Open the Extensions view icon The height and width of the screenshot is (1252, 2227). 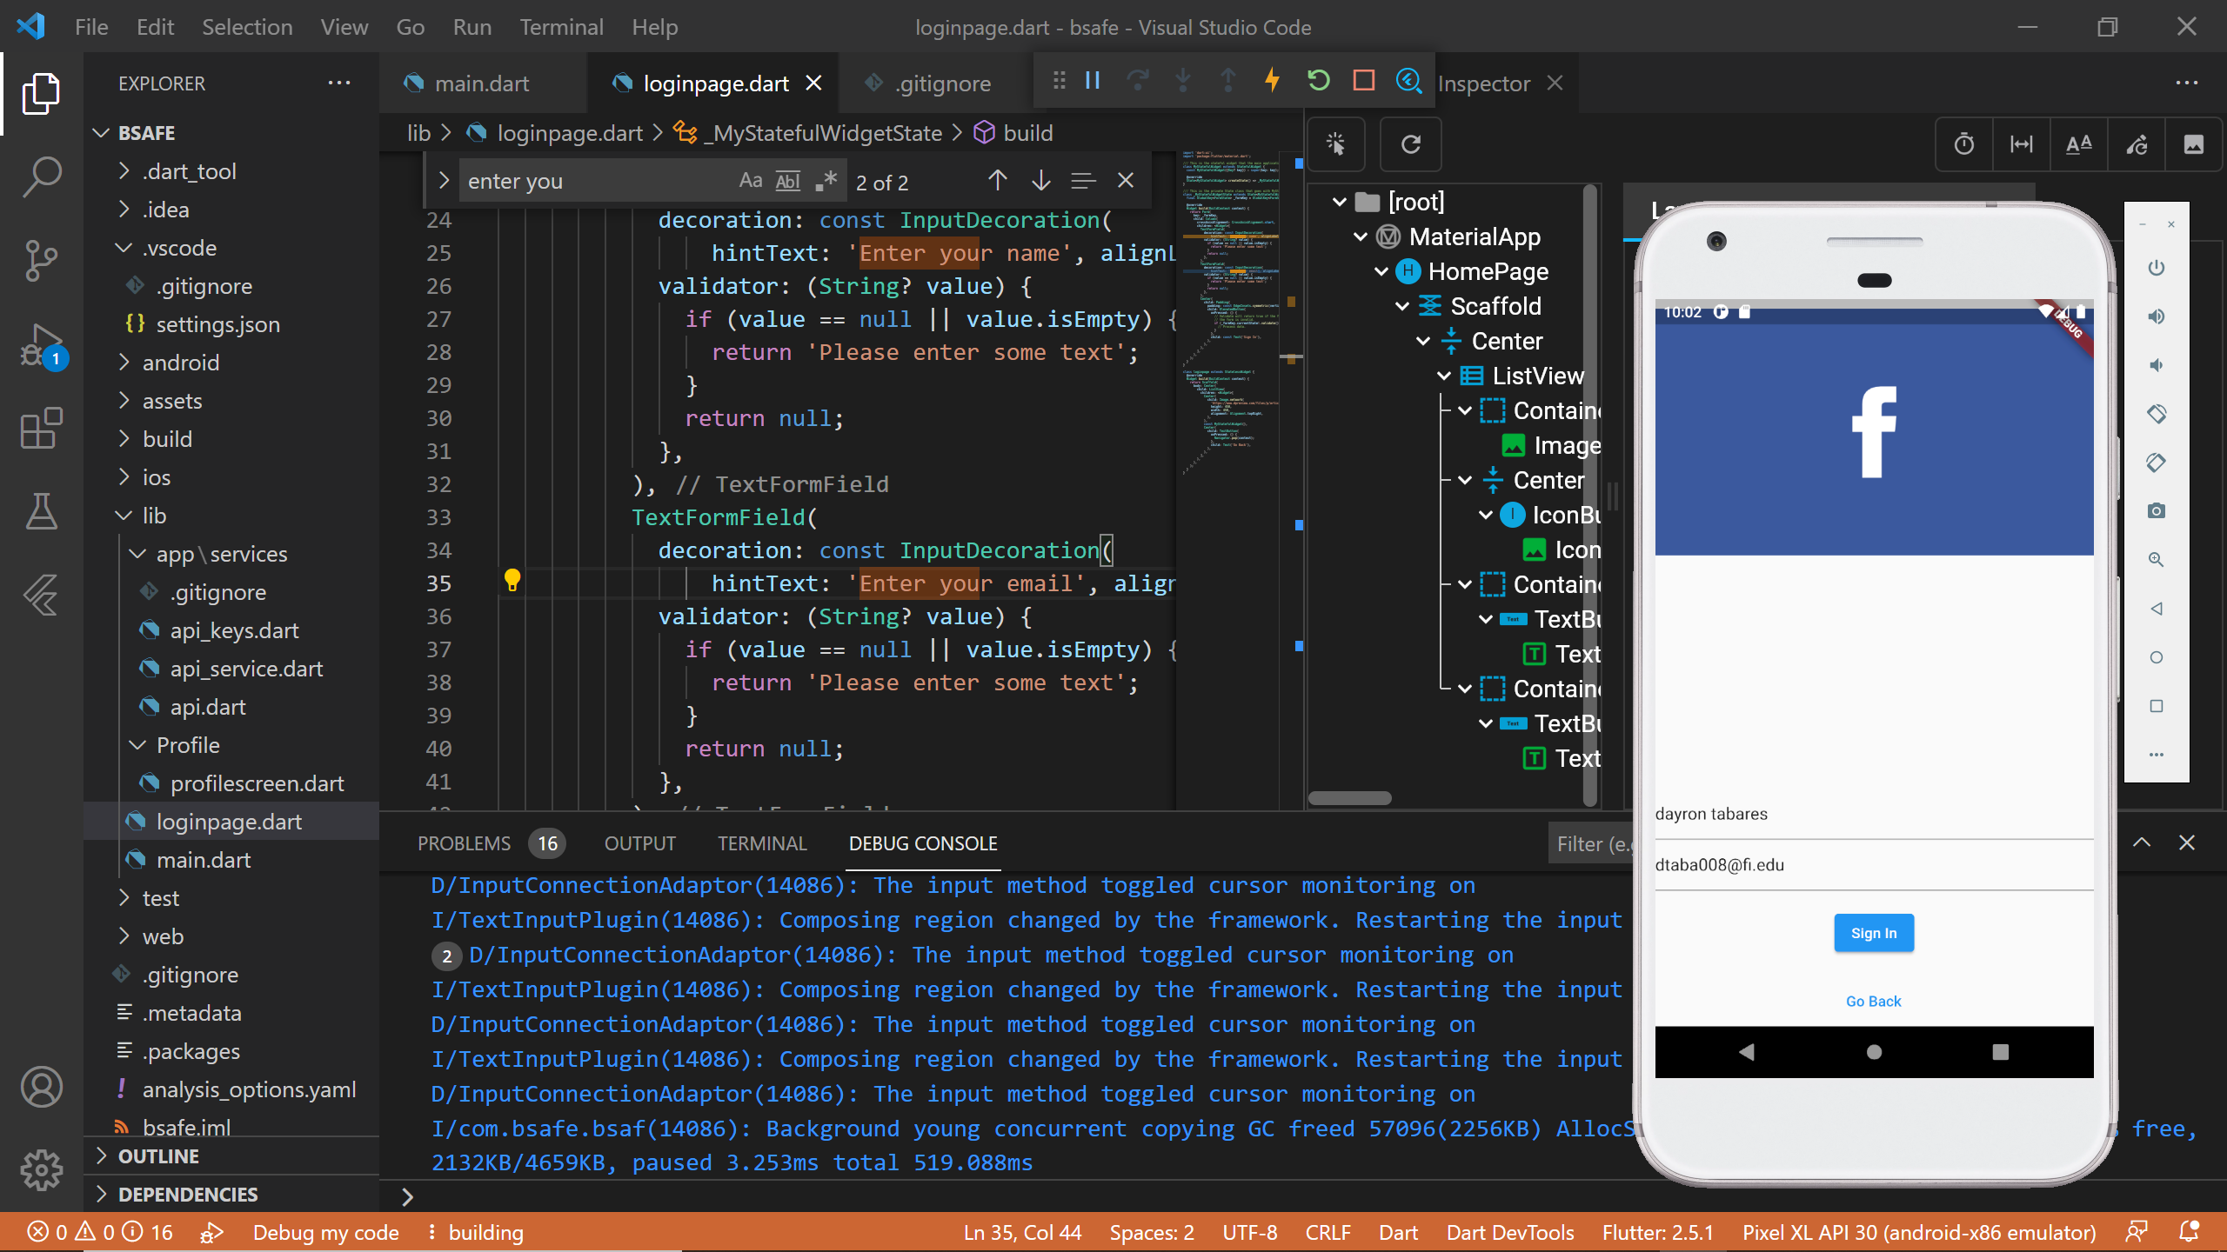pyautogui.click(x=41, y=429)
